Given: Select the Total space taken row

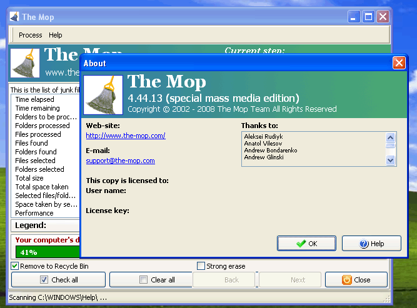Looking at the screenshot, I should (46, 187).
